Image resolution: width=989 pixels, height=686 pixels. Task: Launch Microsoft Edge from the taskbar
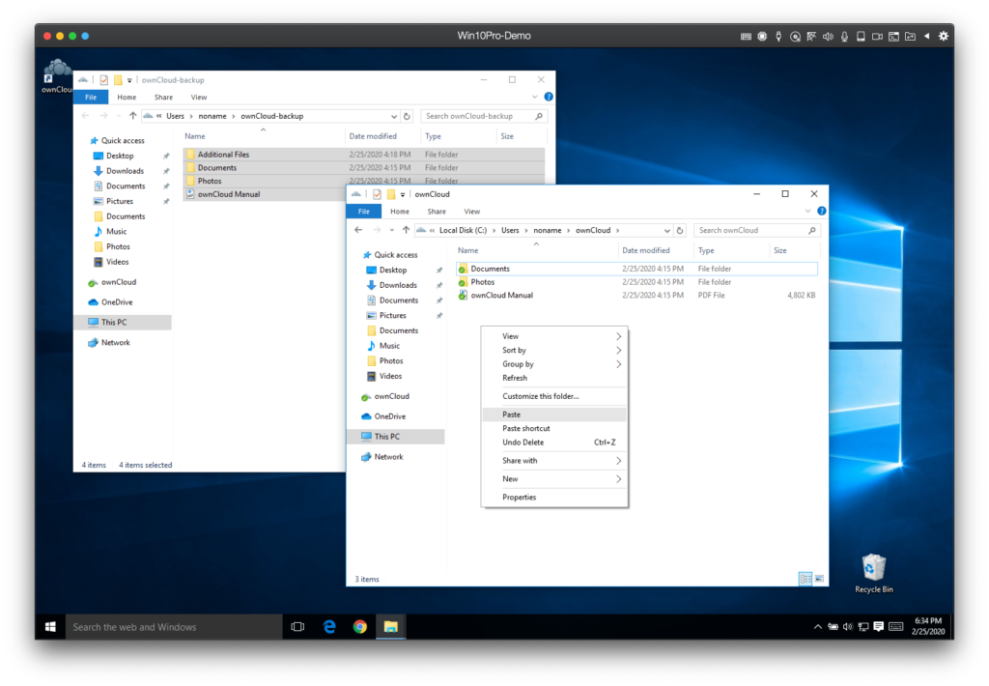[329, 627]
